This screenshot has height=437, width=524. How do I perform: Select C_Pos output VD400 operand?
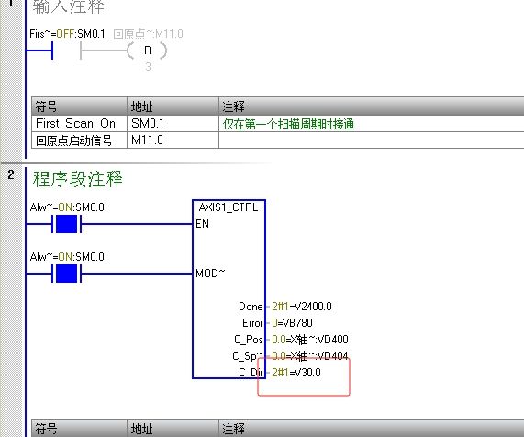click(x=310, y=340)
